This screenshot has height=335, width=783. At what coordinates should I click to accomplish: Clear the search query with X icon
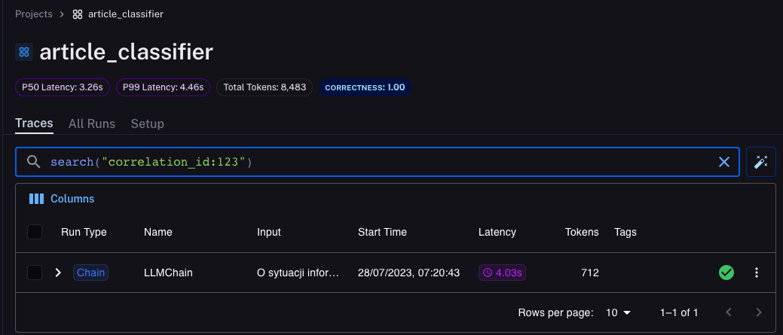pyautogui.click(x=723, y=162)
